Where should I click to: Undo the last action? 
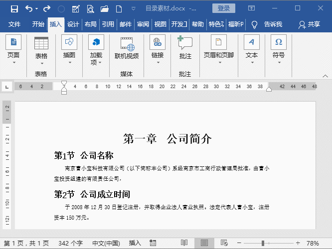coord(29,8)
